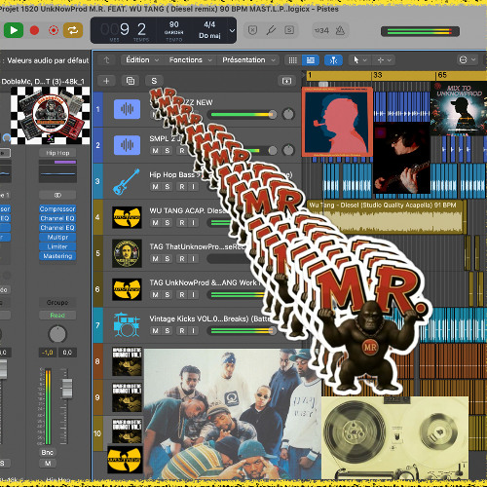Start playback with the green Play button
The image size is (487, 487).
point(14,30)
